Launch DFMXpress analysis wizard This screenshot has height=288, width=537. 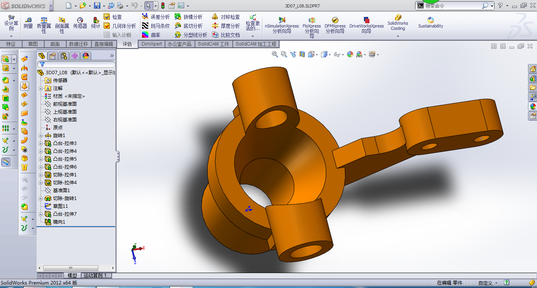[335, 25]
